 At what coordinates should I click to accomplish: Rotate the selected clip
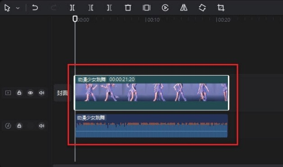tap(202, 8)
